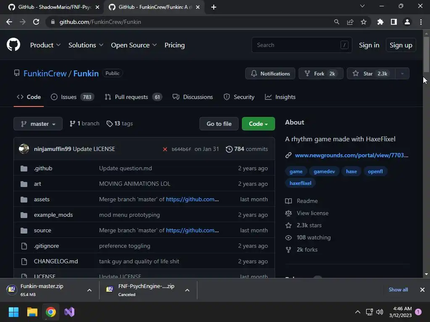Viewport: 430px width, 322px height.
Task: Open CHANGELOG.md file
Action: pos(56,262)
